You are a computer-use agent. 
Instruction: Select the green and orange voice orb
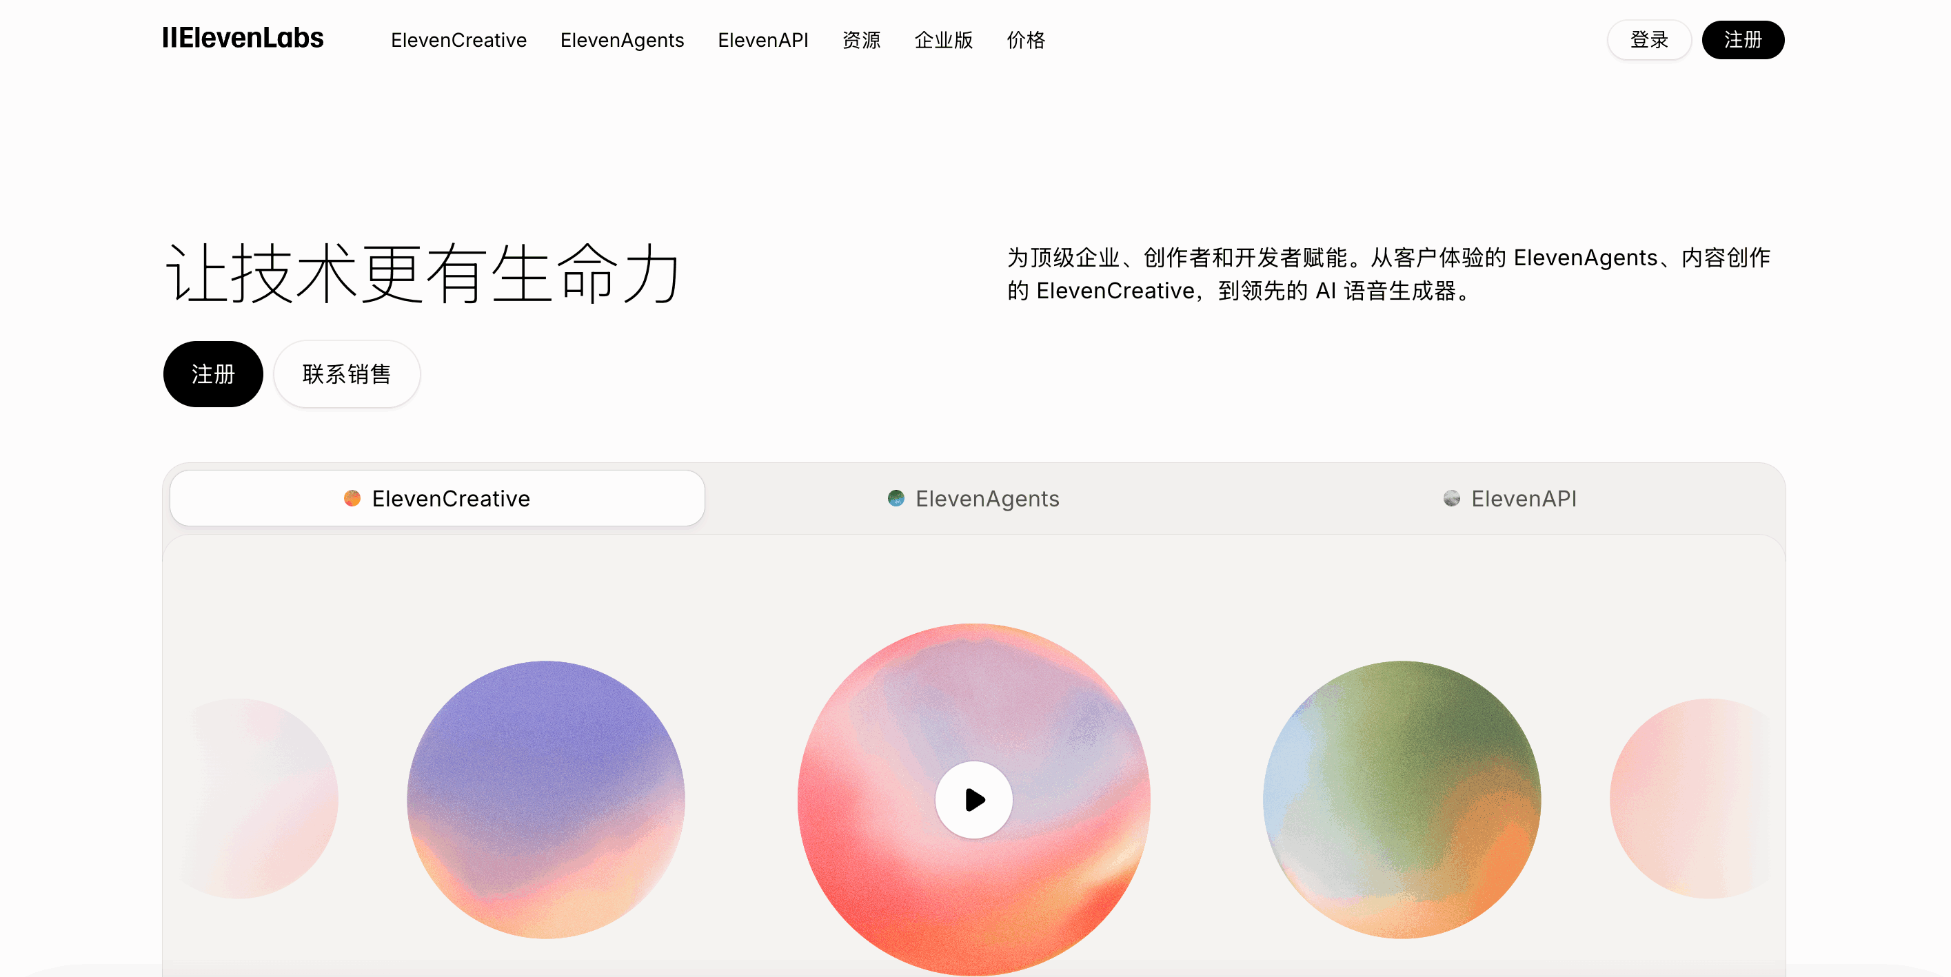point(1402,799)
